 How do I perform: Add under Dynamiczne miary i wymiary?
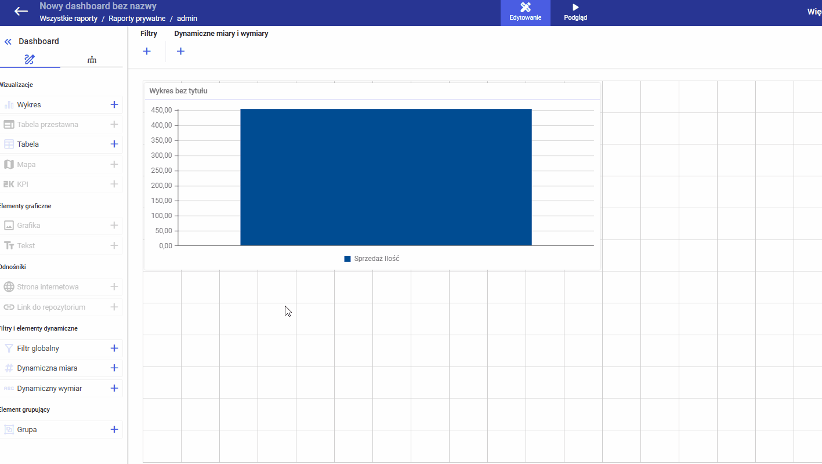click(x=180, y=52)
